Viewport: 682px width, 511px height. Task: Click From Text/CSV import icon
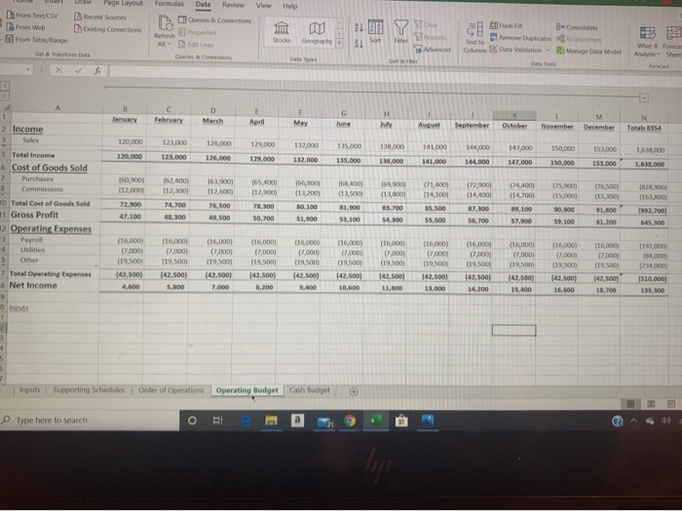point(10,16)
